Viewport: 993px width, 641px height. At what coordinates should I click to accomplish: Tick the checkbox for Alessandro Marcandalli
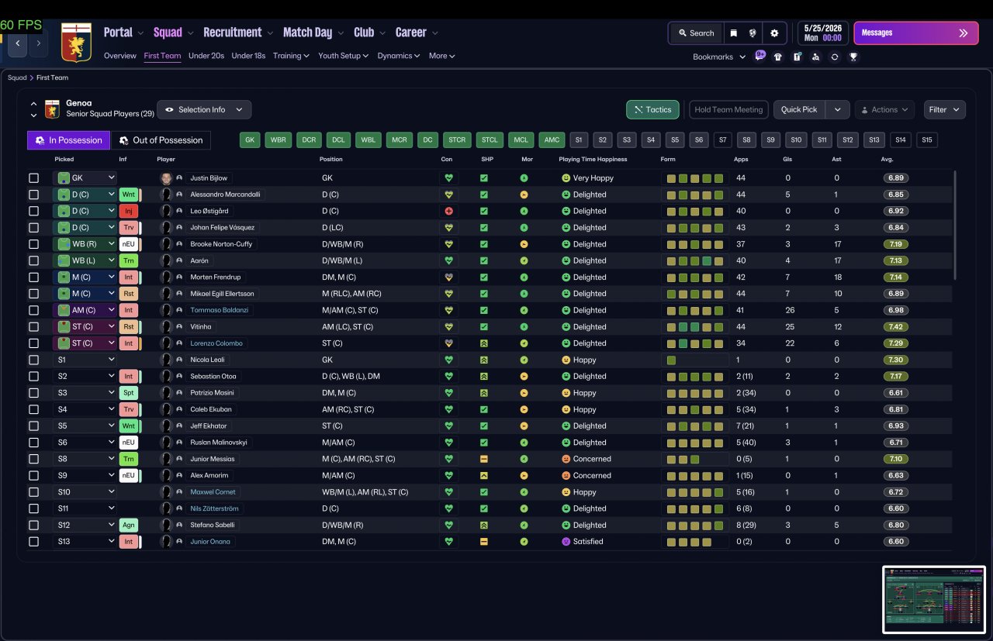33,195
